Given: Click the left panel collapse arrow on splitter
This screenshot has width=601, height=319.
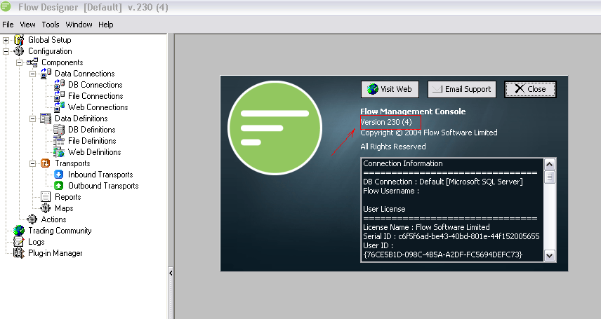Looking at the screenshot, I should (171, 273).
